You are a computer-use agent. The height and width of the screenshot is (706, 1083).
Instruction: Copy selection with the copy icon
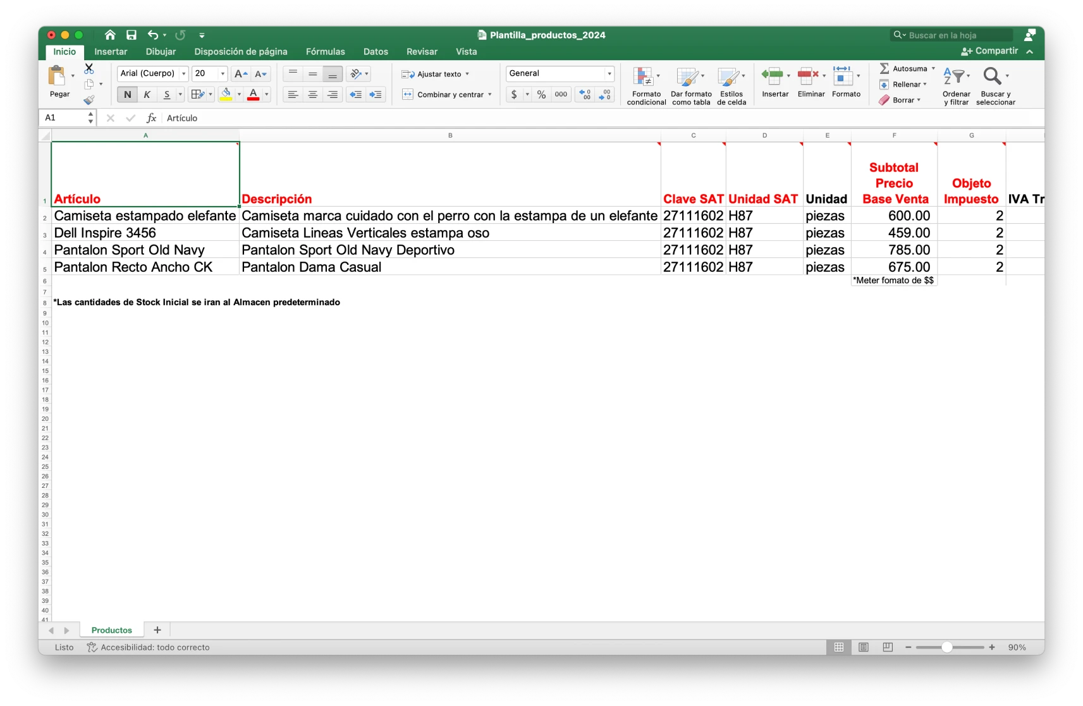[x=89, y=84]
